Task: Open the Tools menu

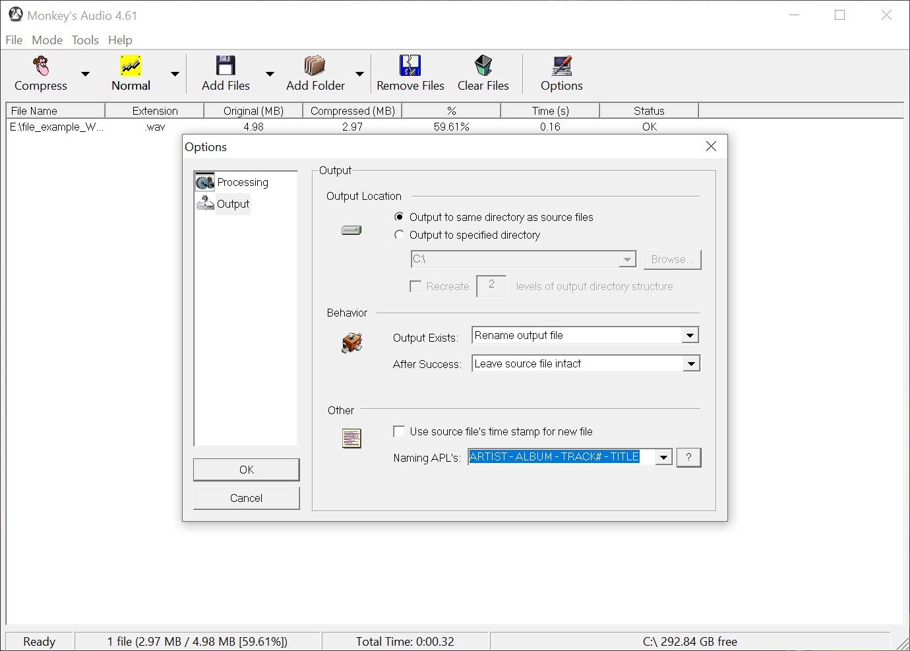Action: click(x=85, y=40)
